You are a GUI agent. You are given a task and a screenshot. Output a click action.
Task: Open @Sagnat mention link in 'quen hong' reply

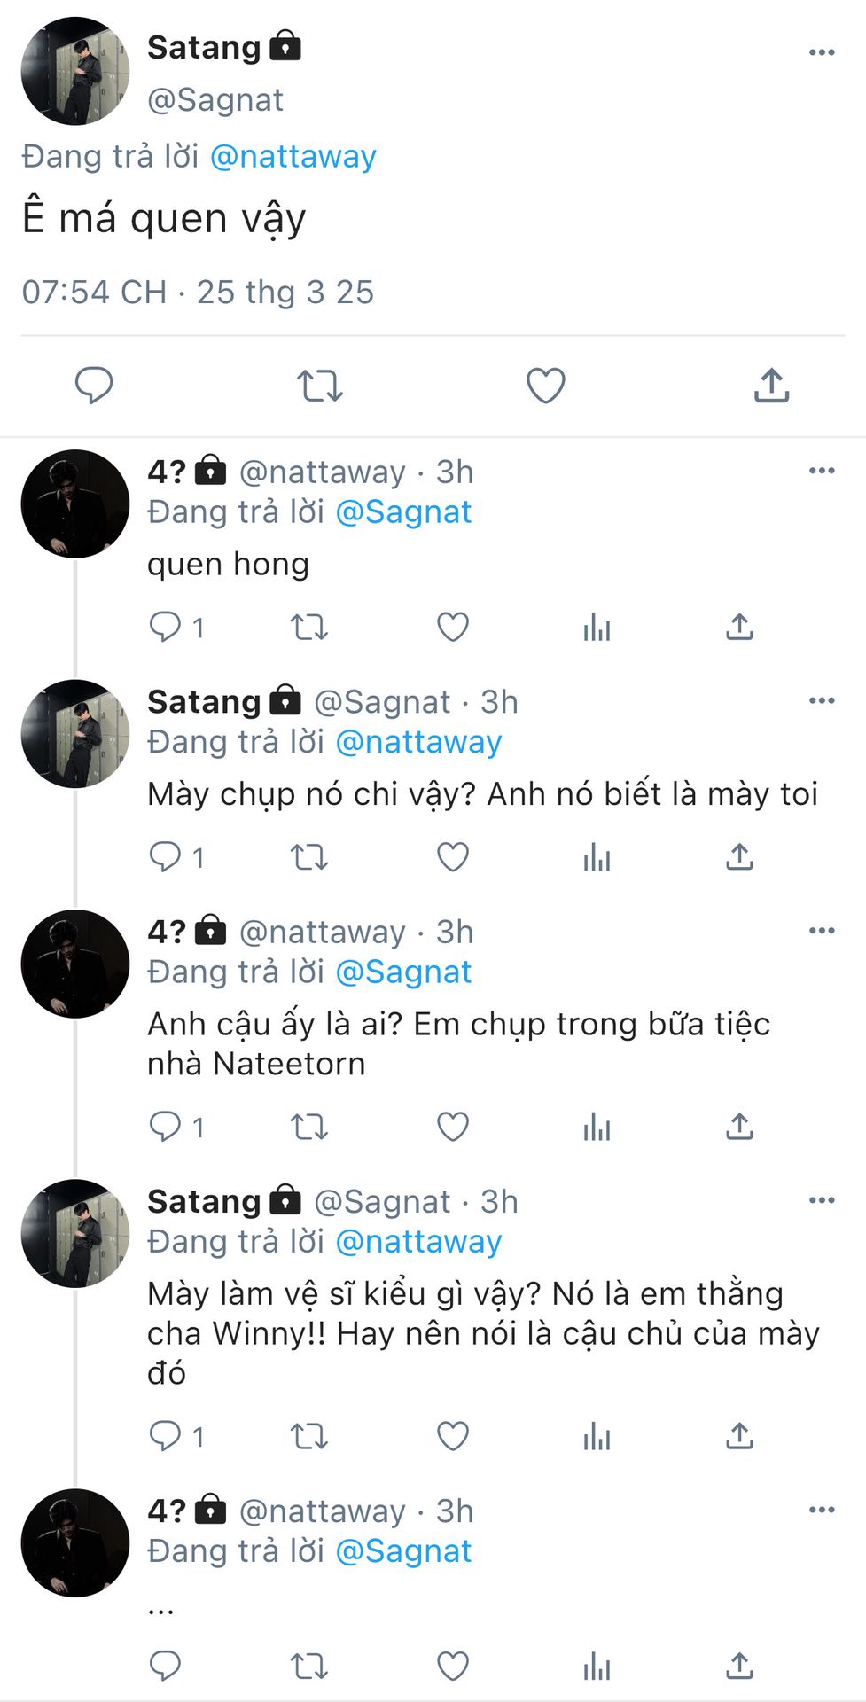click(403, 512)
